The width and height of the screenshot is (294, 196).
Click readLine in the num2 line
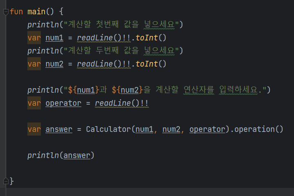point(95,64)
